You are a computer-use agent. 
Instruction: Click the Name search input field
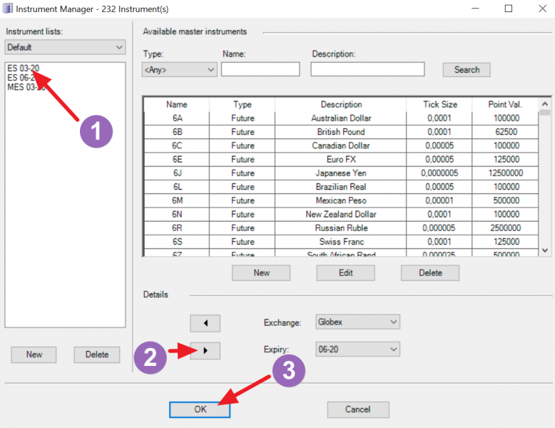tap(260, 69)
